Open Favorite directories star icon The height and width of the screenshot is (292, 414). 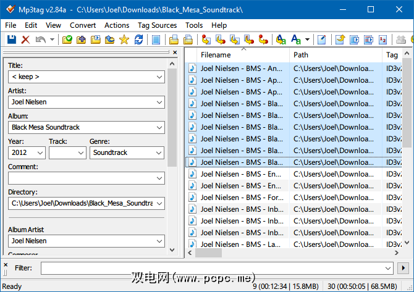[124, 40]
